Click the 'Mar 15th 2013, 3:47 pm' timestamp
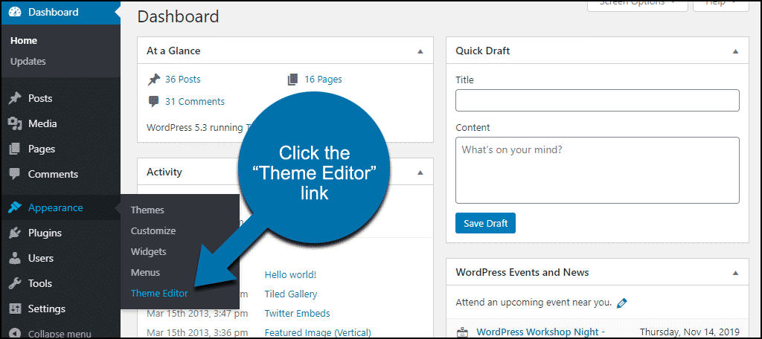This screenshot has height=339, width=762. 197,313
